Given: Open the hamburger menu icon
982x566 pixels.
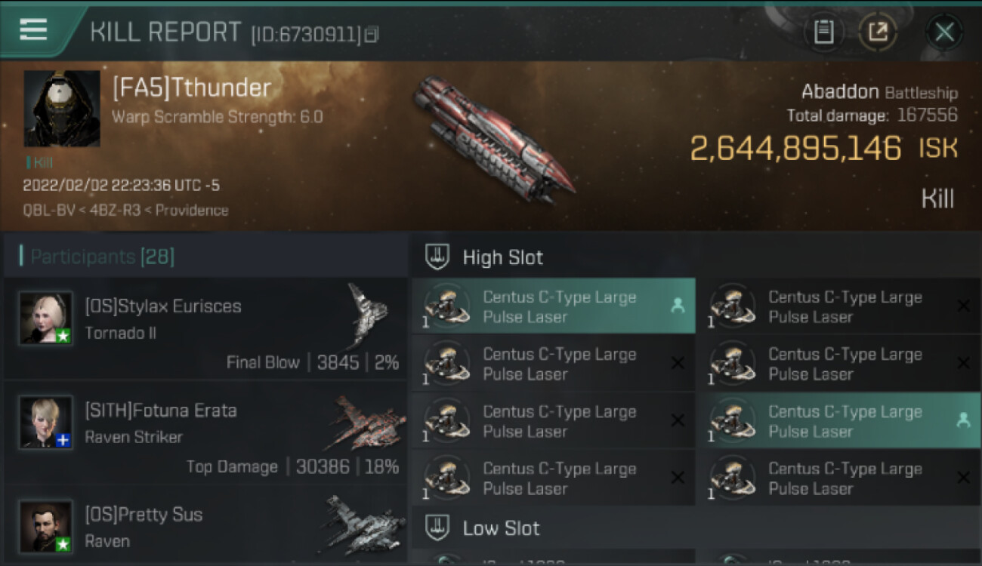Looking at the screenshot, I should pyautogui.click(x=33, y=30).
